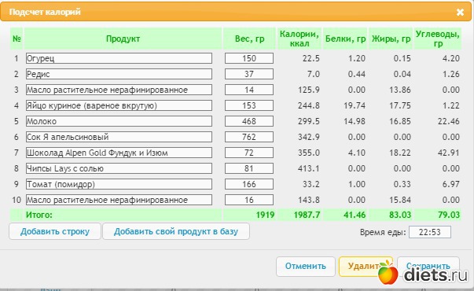Image resolution: width=474 pixels, height=291 pixels.
Task: Select the weight field showing 150
Action: point(249,58)
